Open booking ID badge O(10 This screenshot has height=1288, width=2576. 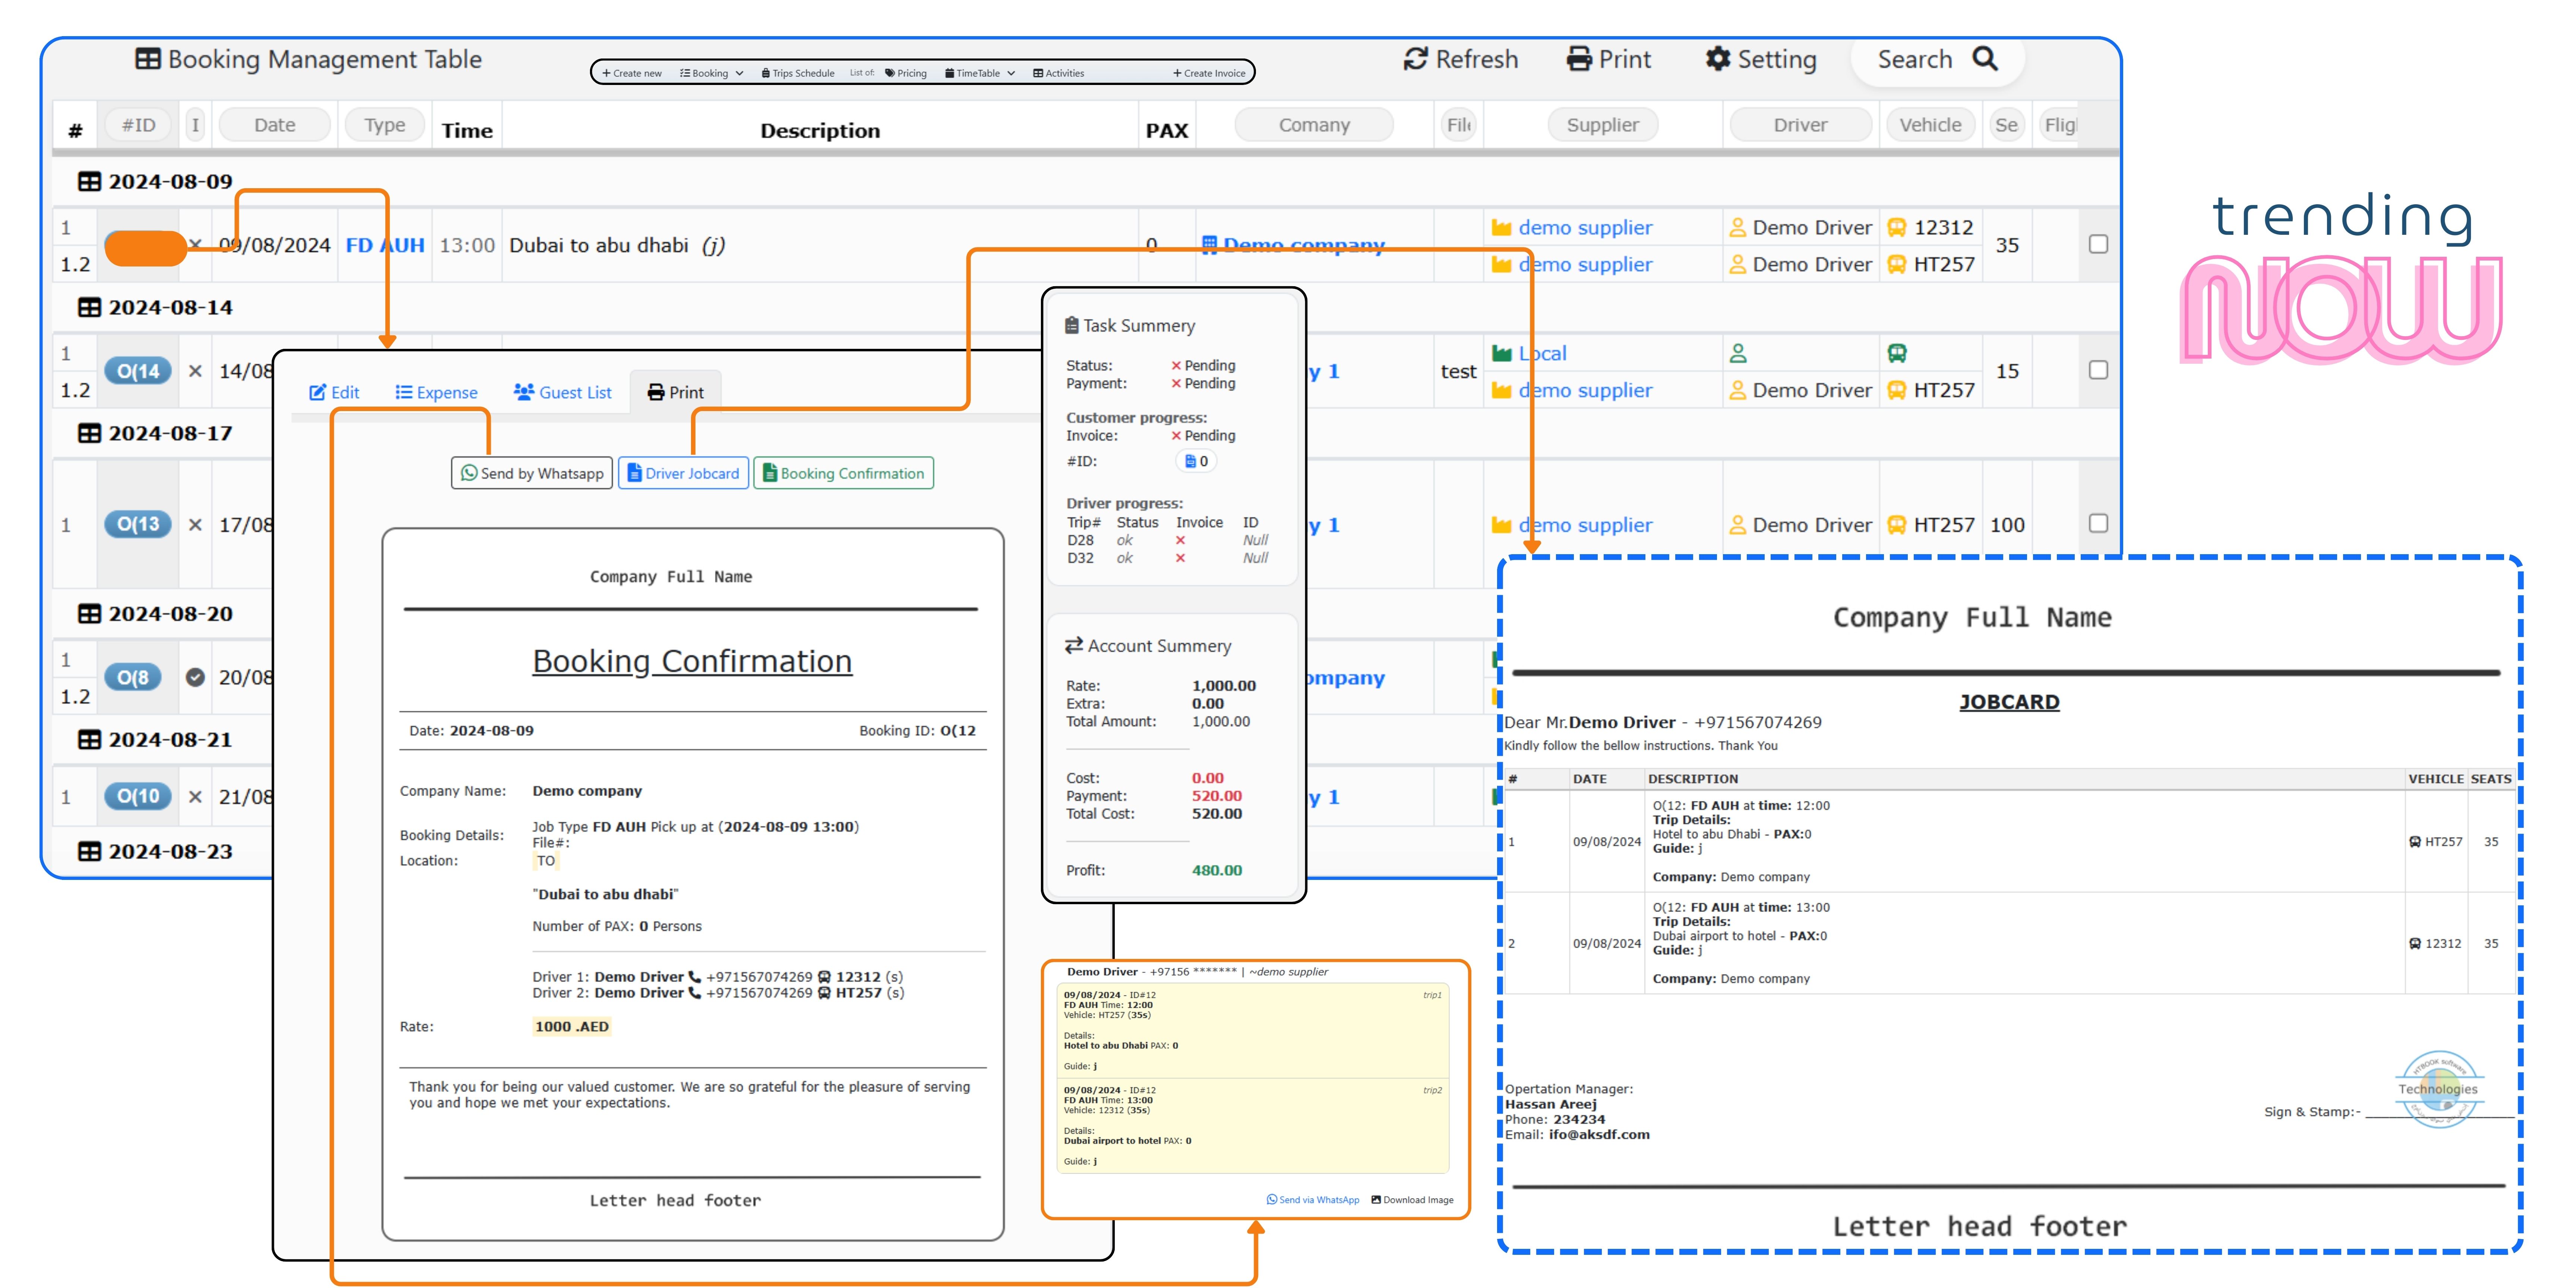138,796
